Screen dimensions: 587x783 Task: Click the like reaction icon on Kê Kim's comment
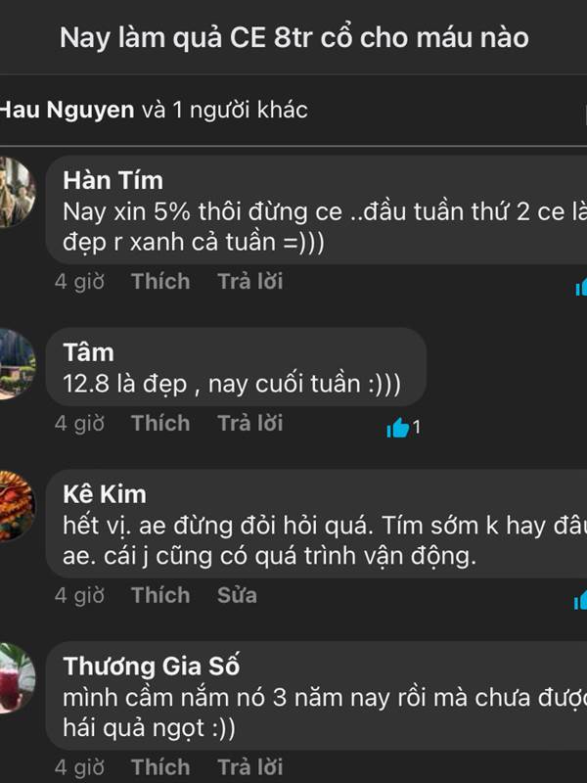[x=580, y=601]
